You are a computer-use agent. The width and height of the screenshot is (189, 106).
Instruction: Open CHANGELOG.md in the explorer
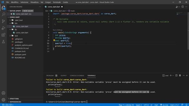[22, 48]
